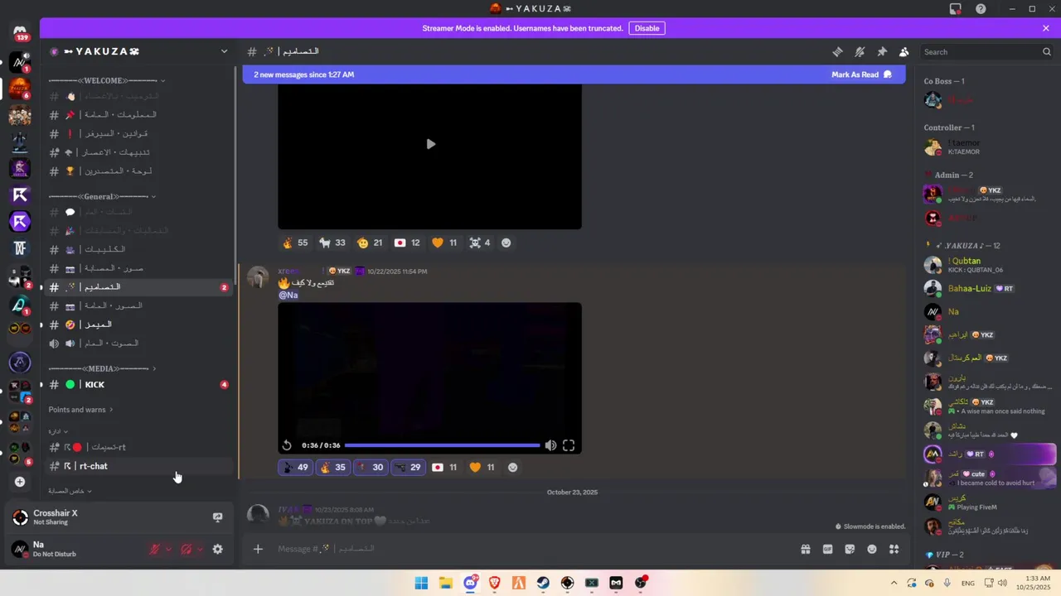The width and height of the screenshot is (1061, 596).
Task: Share Crosshair X screen stream icon
Action: pos(217,517)
